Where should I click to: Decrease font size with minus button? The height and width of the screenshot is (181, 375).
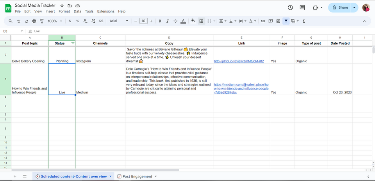(136, 21)
